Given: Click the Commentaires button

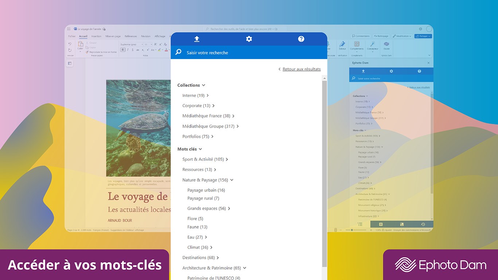Looking at the screenshot, I should point(361,36).
